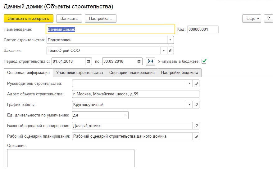The height and width of the screenshot is (169, 273).
Task: Open the График работы record link icon
Action: coord(196,104)
